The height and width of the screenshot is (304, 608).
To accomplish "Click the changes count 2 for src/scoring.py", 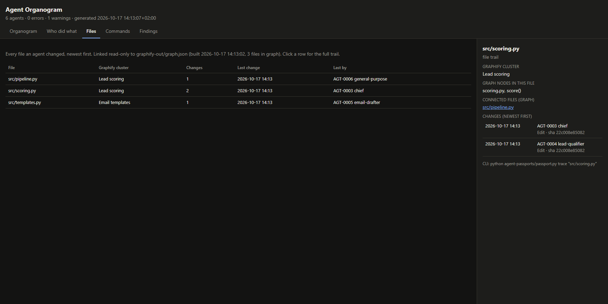I will click(x=188, y=91).
